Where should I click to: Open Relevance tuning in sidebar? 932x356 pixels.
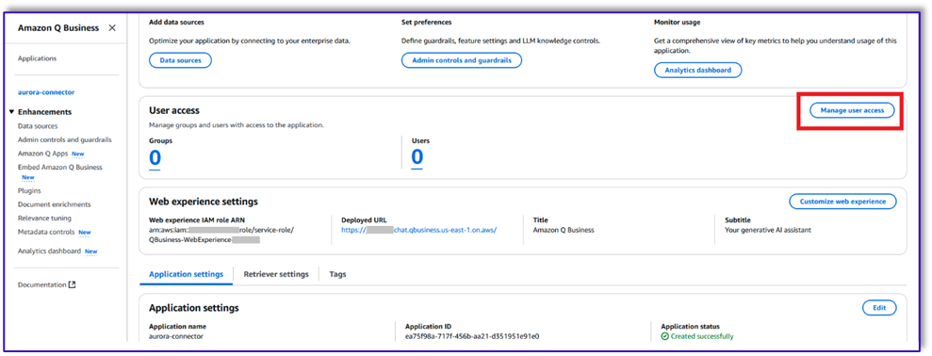(x=44, y=218)
